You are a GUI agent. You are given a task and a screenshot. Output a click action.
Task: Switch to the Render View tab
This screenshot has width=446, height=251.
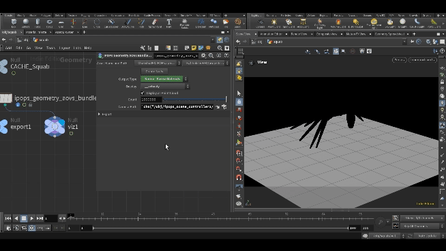[x=299, y=34]
